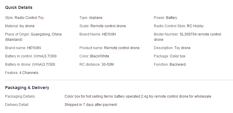The width and height of the screenshot is (233, 113).
Task: Click Radio Control Style: RC Hobby
Action: (179, 26)
